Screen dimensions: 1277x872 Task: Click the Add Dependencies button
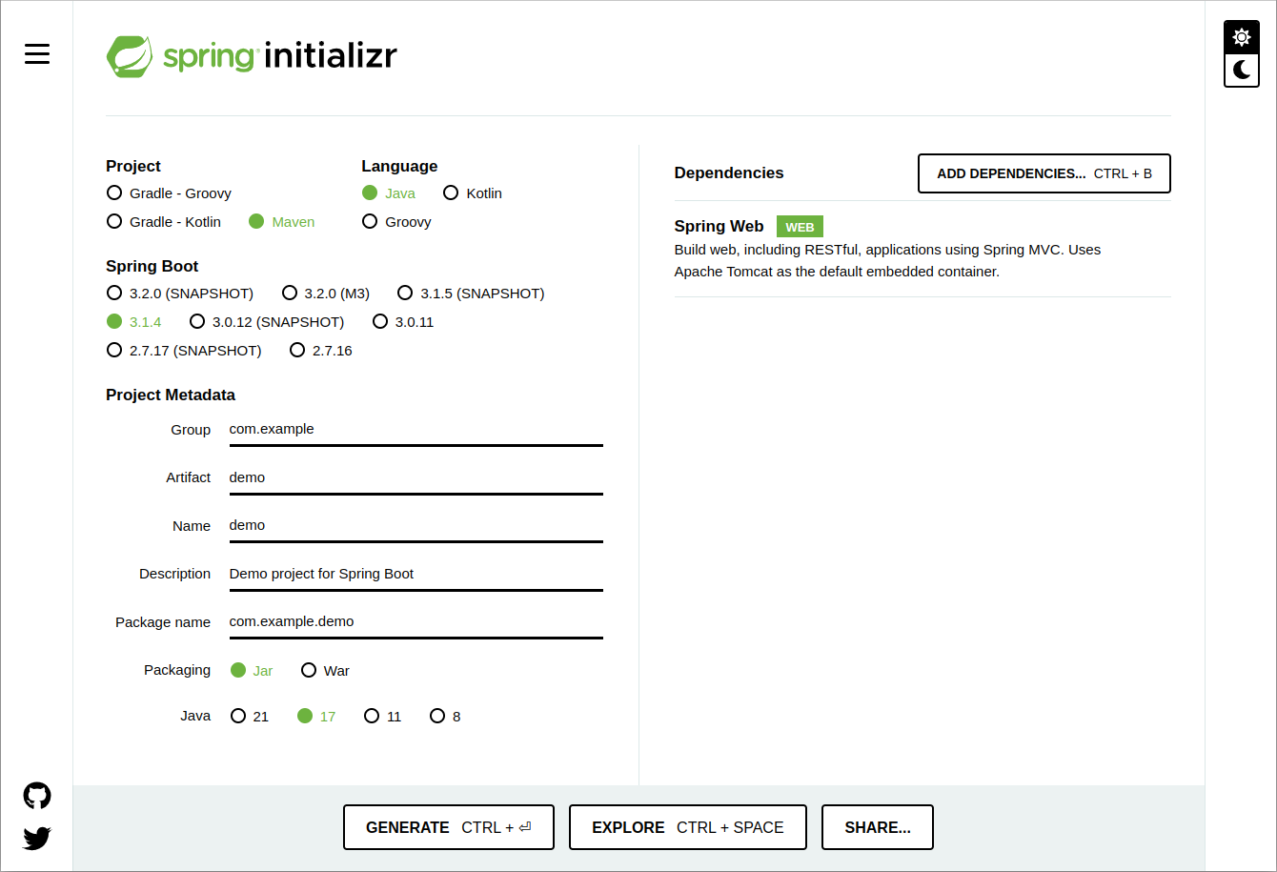point(1044,173)
